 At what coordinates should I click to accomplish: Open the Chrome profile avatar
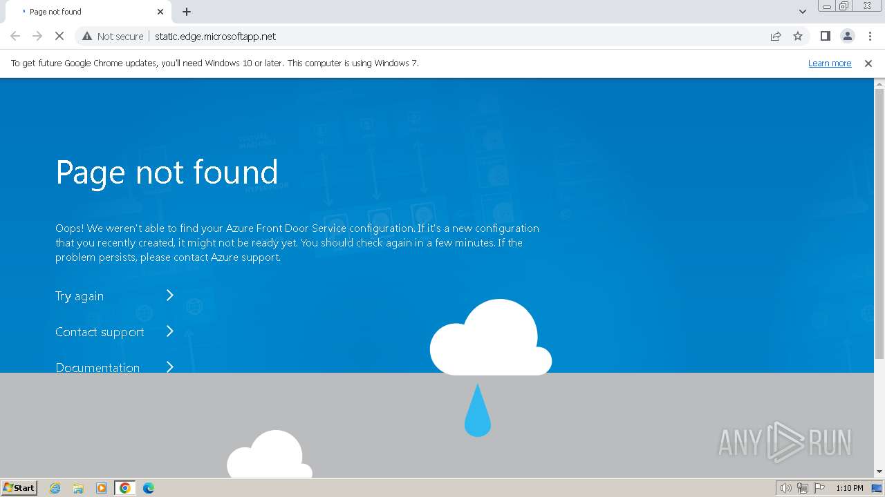pos(848,36)
